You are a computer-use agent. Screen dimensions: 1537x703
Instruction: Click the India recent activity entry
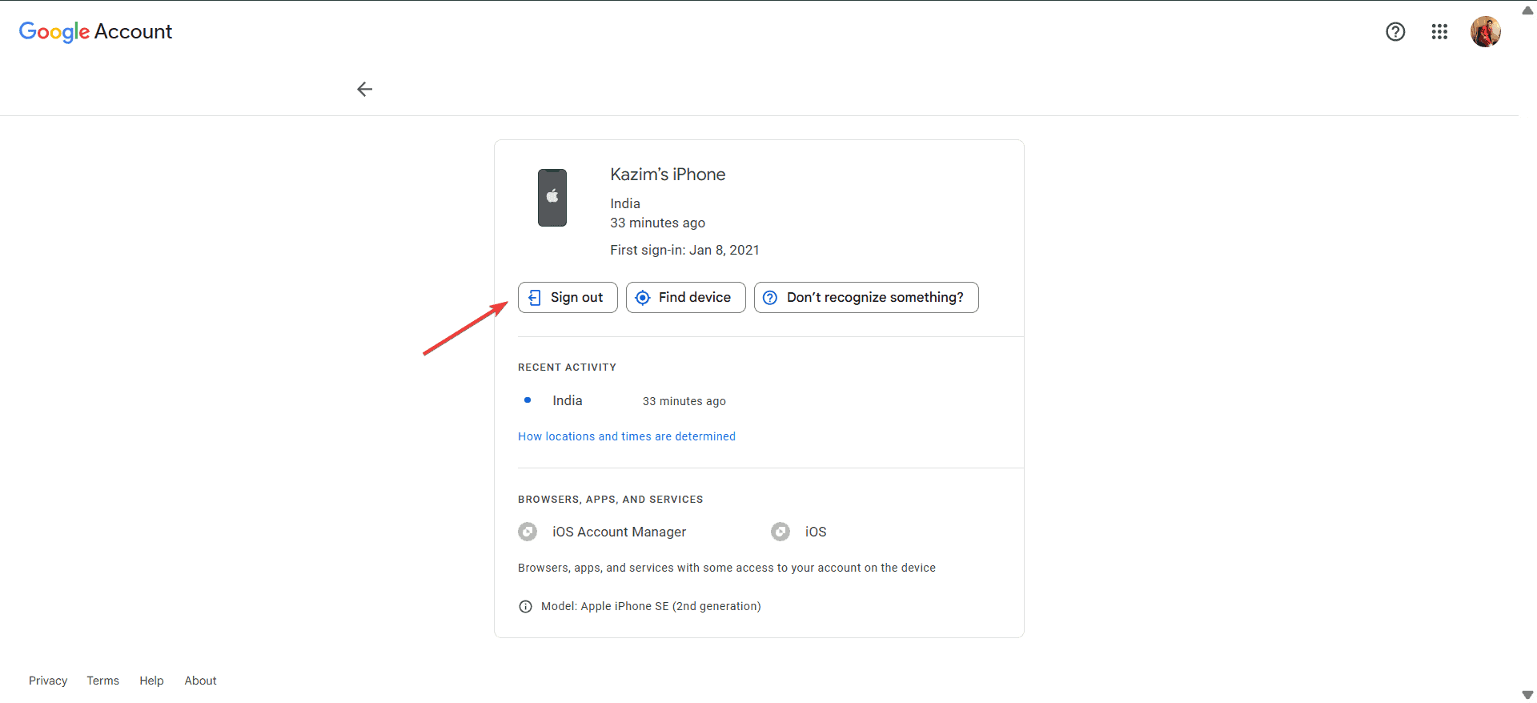(x=568, y=400)
